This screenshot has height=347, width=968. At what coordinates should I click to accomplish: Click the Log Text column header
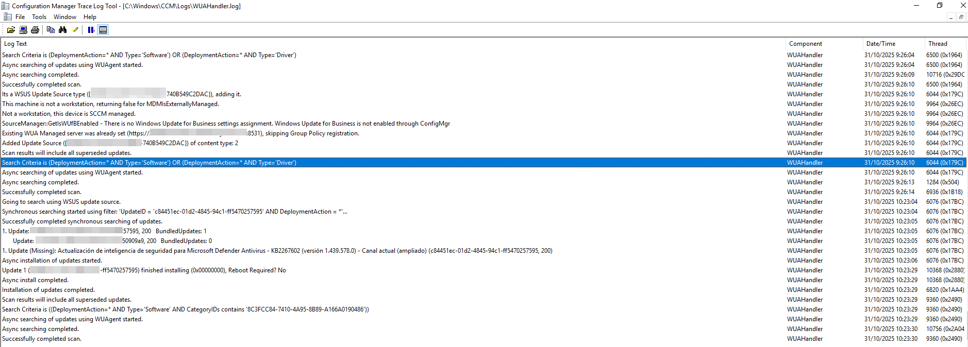tap(15, 44)
